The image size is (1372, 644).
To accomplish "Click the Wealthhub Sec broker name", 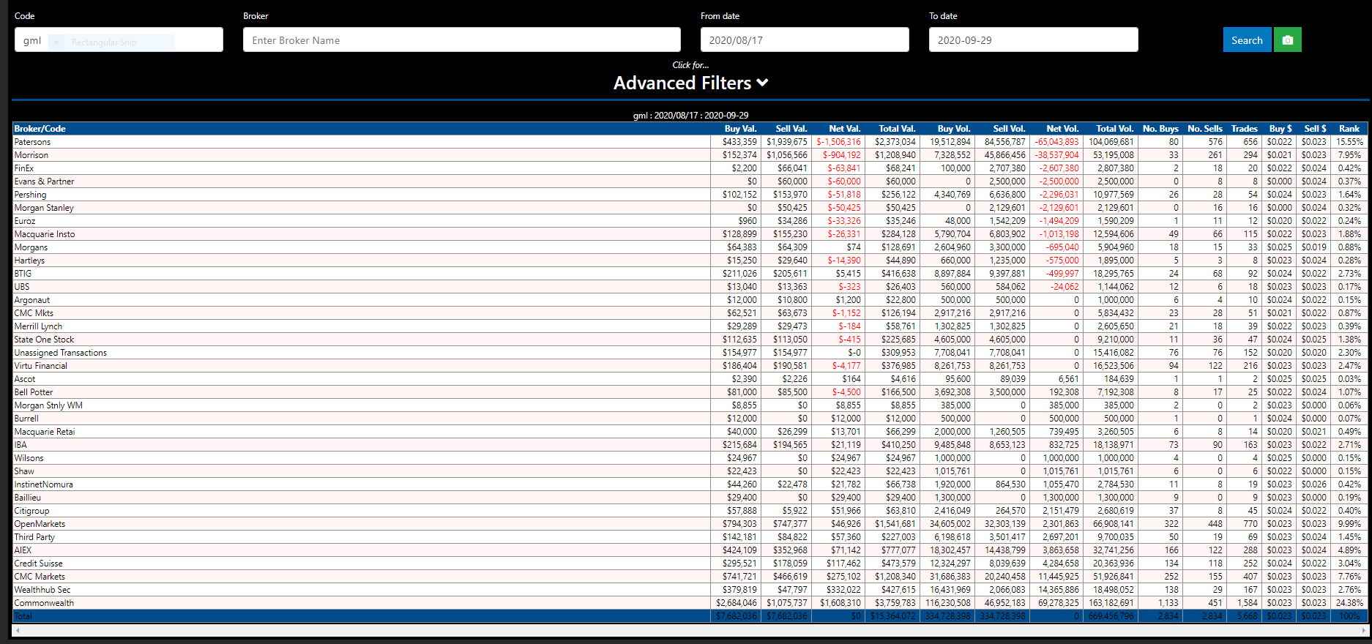I will 42,590.
